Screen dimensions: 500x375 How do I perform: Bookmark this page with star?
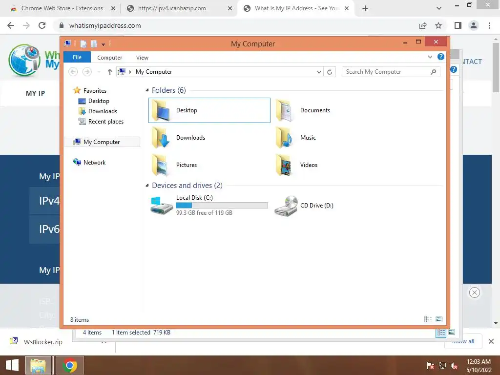click(438, 25)
